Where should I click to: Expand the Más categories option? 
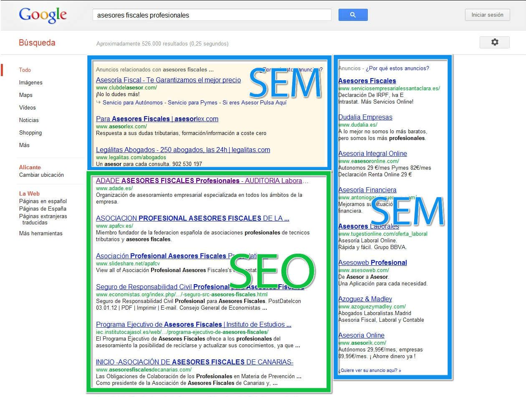(x=24, y=145)
